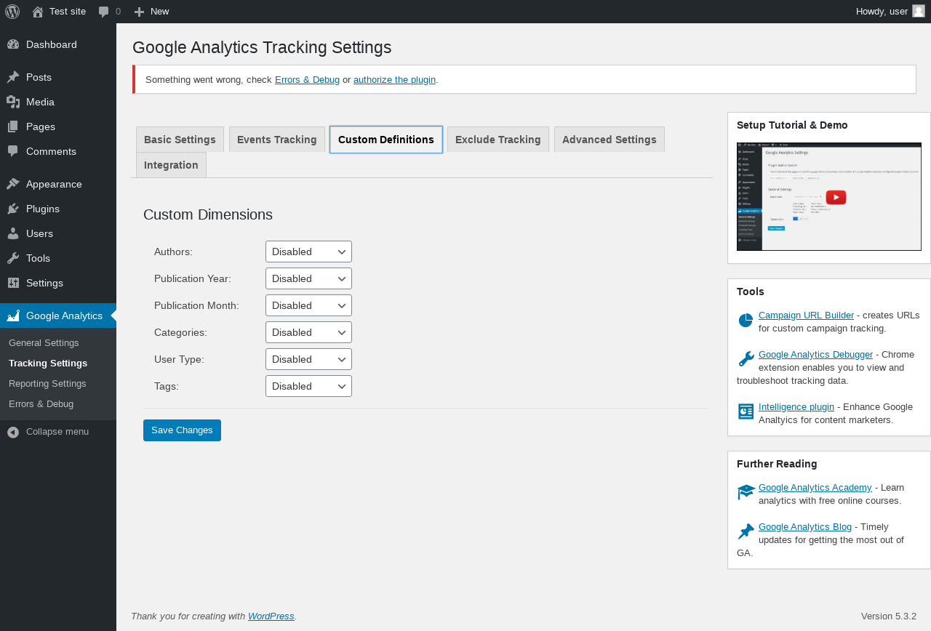Image resolution: width=931 pixels, height=631 pixels.
Task: Click the Version 5.3.2 footer text
Action: pos(889,616)
